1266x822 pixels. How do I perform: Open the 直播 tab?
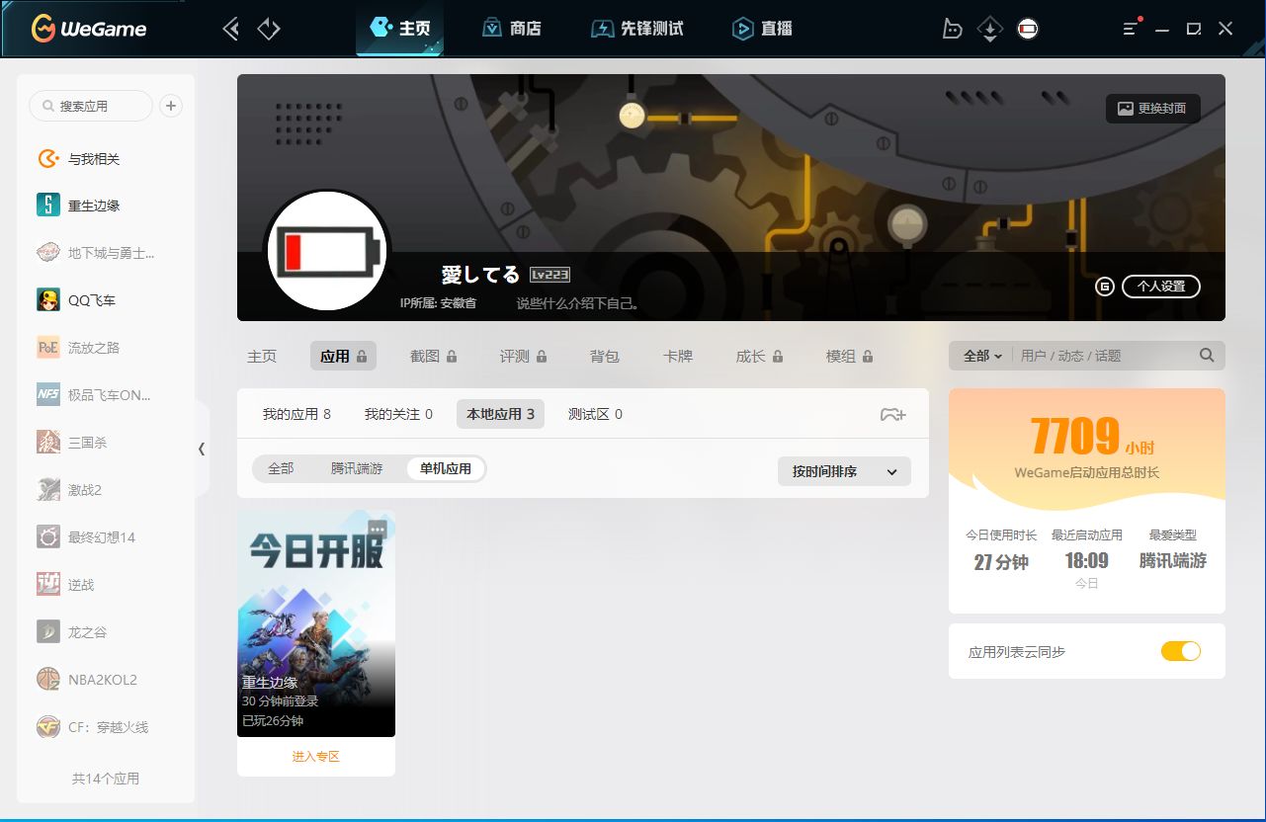762,29
